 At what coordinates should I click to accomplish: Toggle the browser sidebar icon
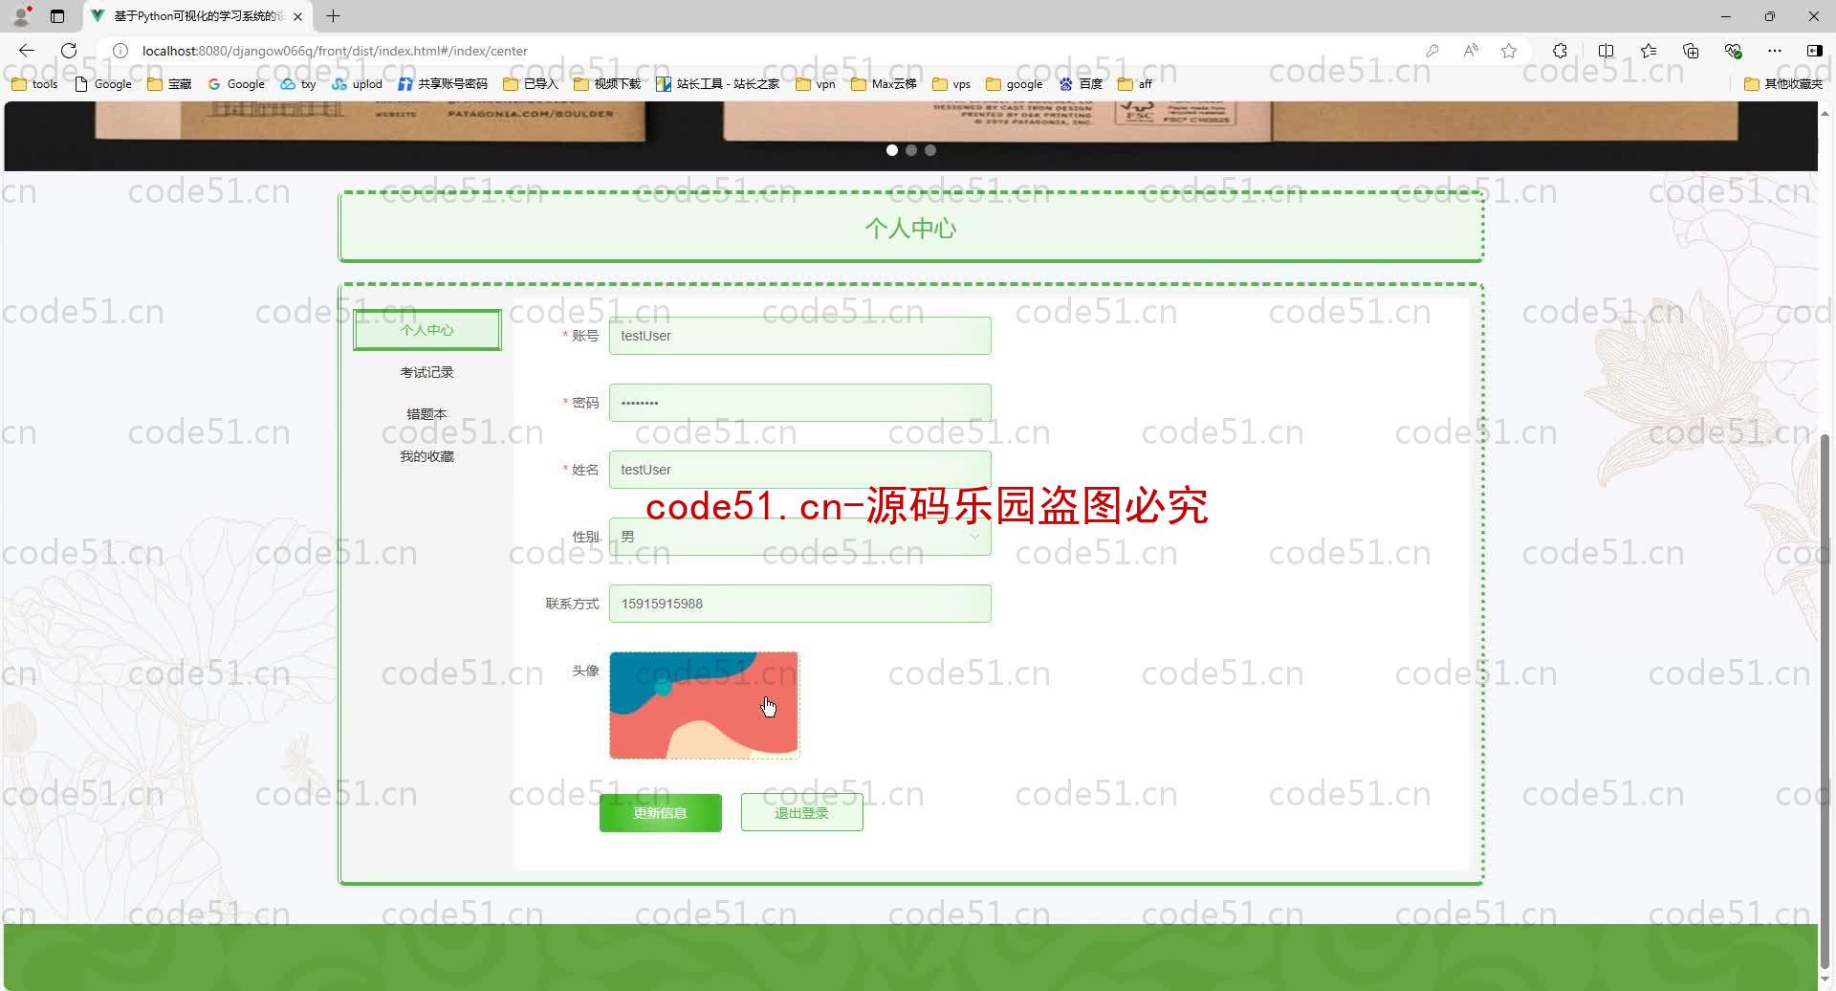(x=1814, y=51)
